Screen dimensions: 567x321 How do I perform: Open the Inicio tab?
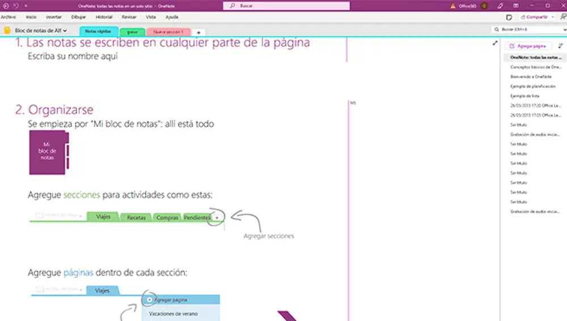point(31,17)
